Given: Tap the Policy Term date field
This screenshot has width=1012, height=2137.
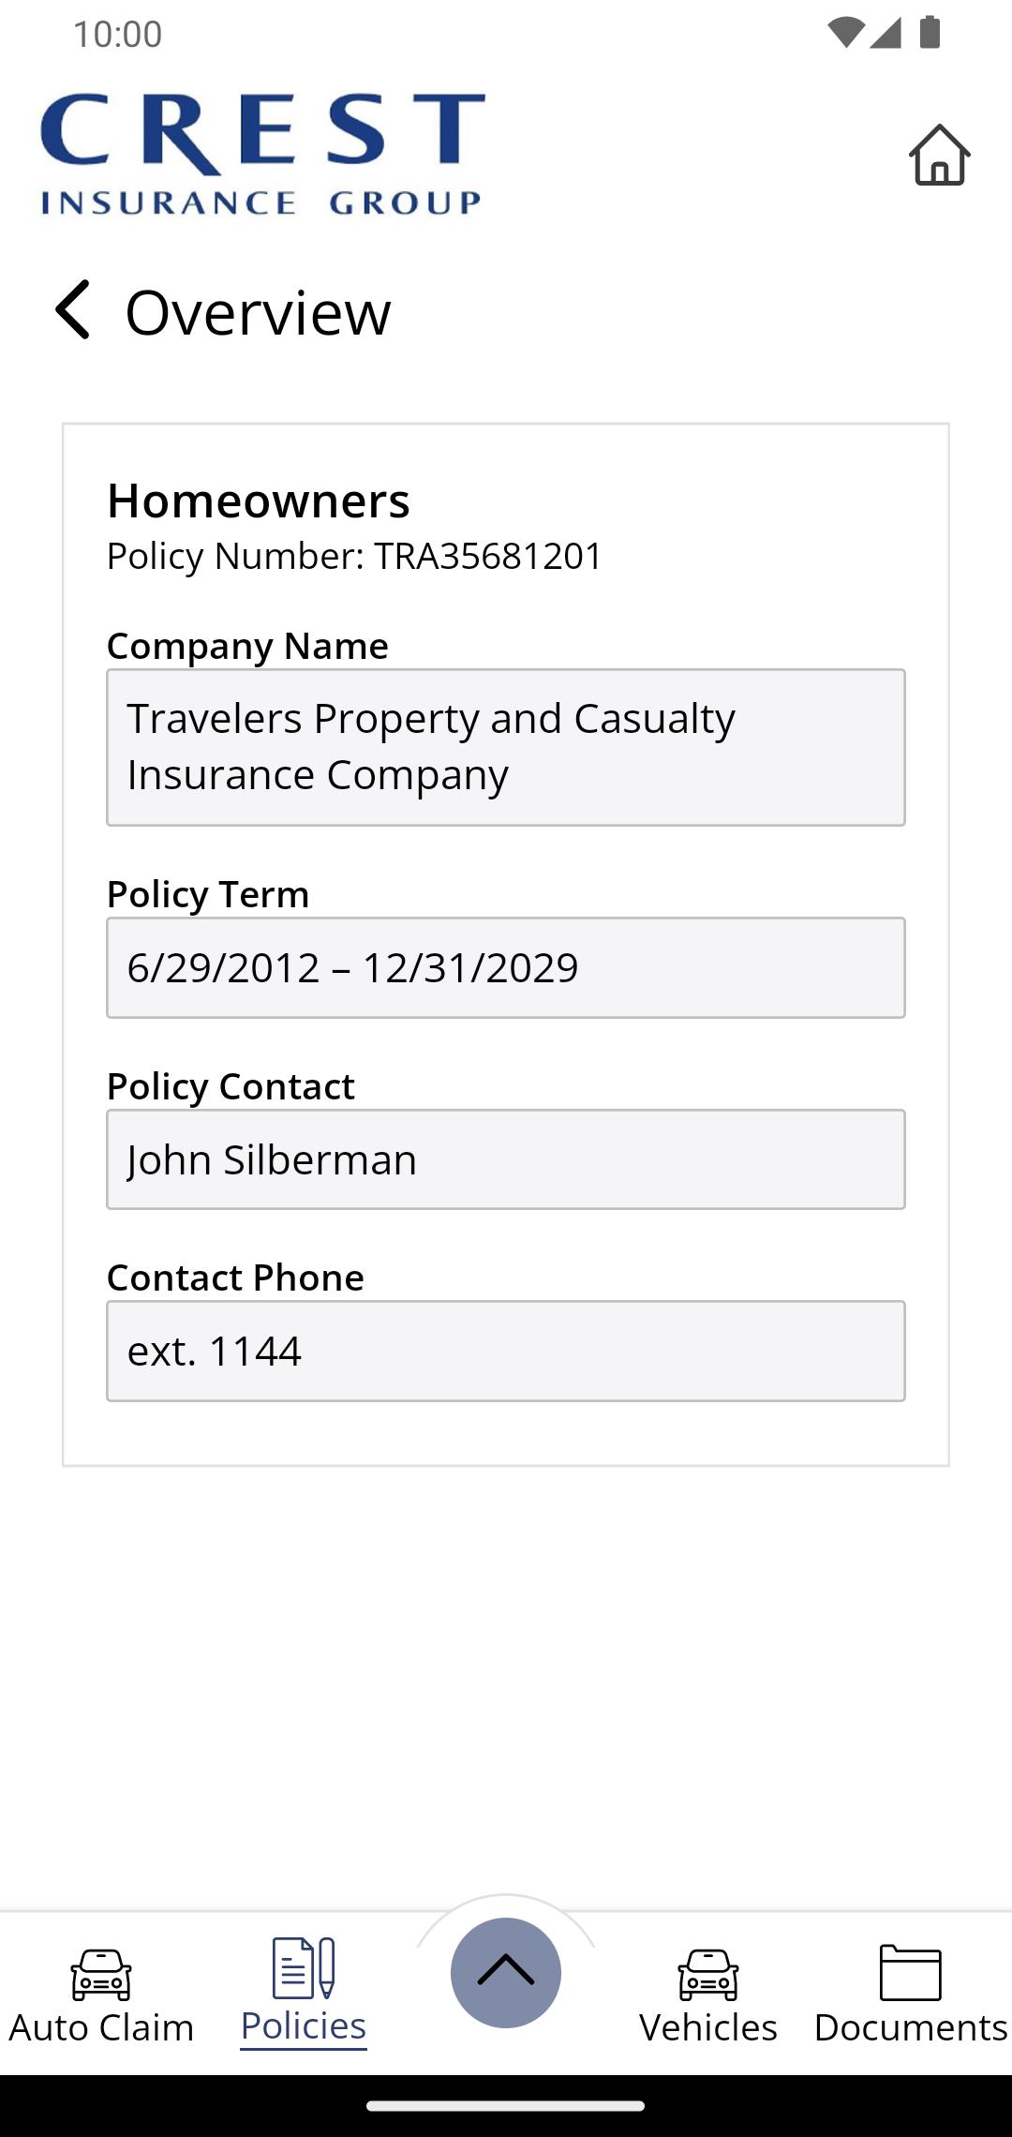Looking at the screenshot, I should [x=506, y=967].
